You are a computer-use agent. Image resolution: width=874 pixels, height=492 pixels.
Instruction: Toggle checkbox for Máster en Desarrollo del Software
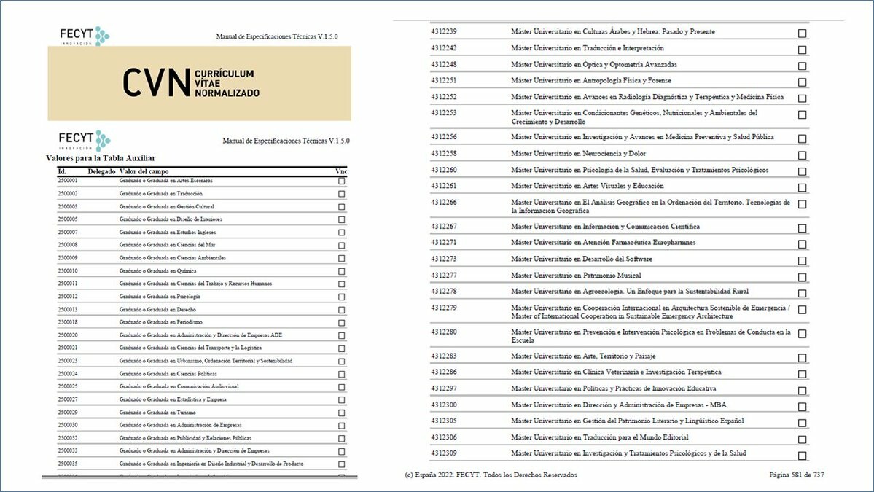point(802,261)
